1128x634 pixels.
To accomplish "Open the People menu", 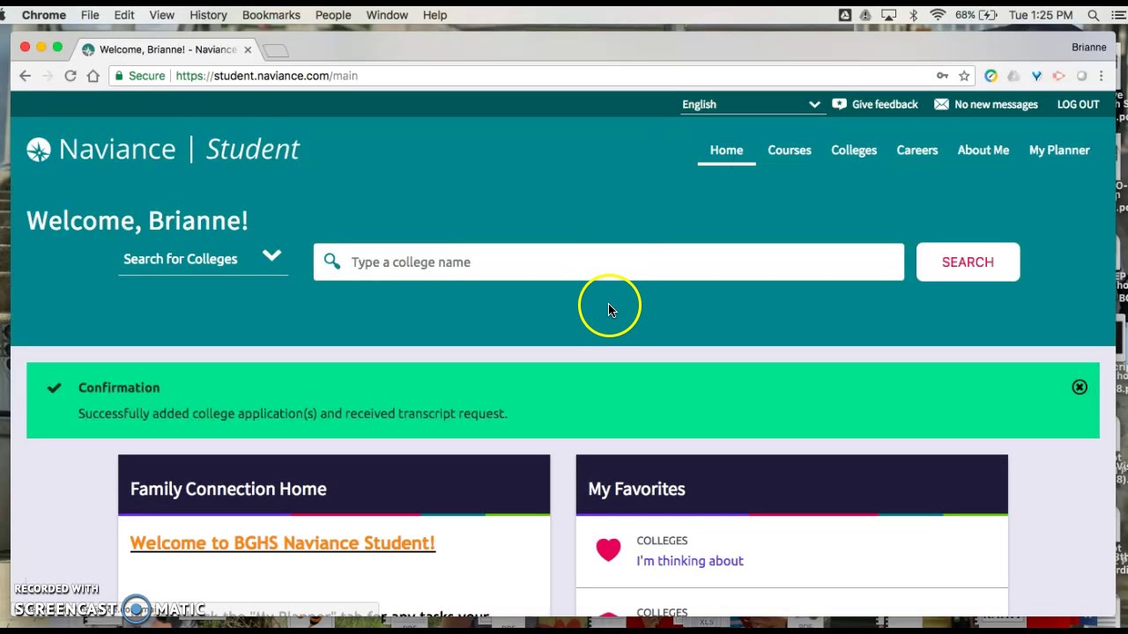I will point(333,15).
